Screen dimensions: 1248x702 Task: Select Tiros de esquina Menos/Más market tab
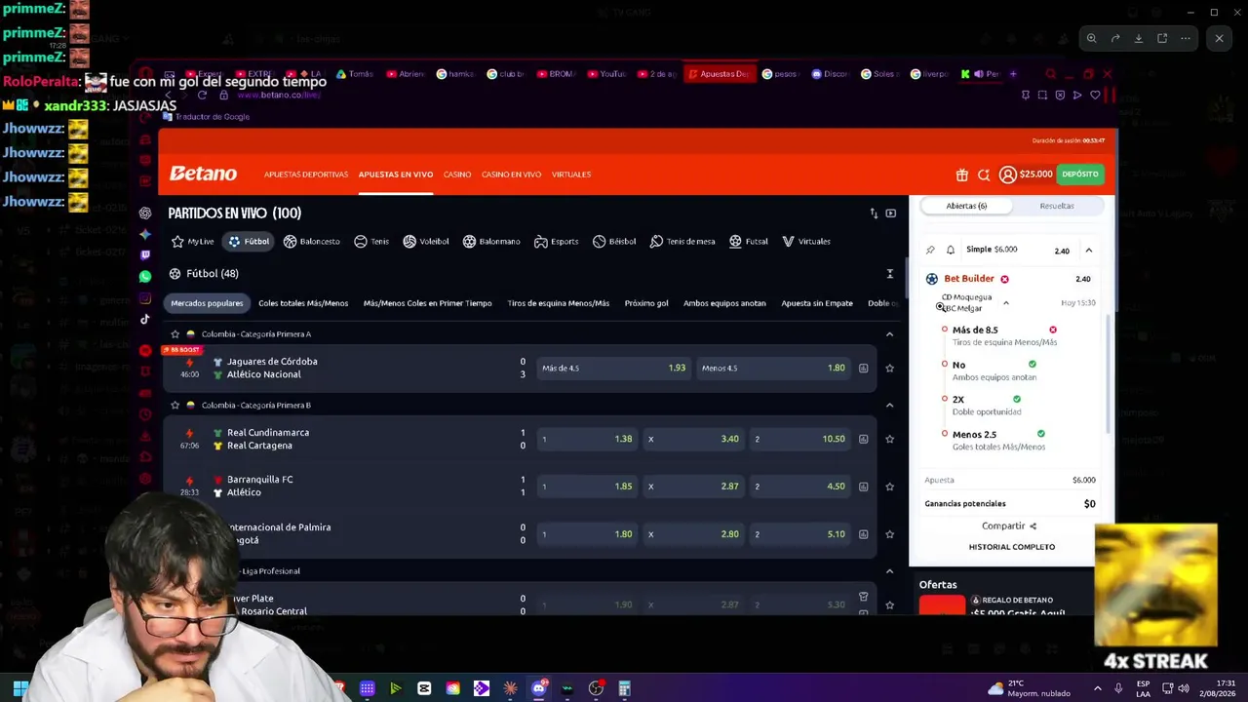559,303
